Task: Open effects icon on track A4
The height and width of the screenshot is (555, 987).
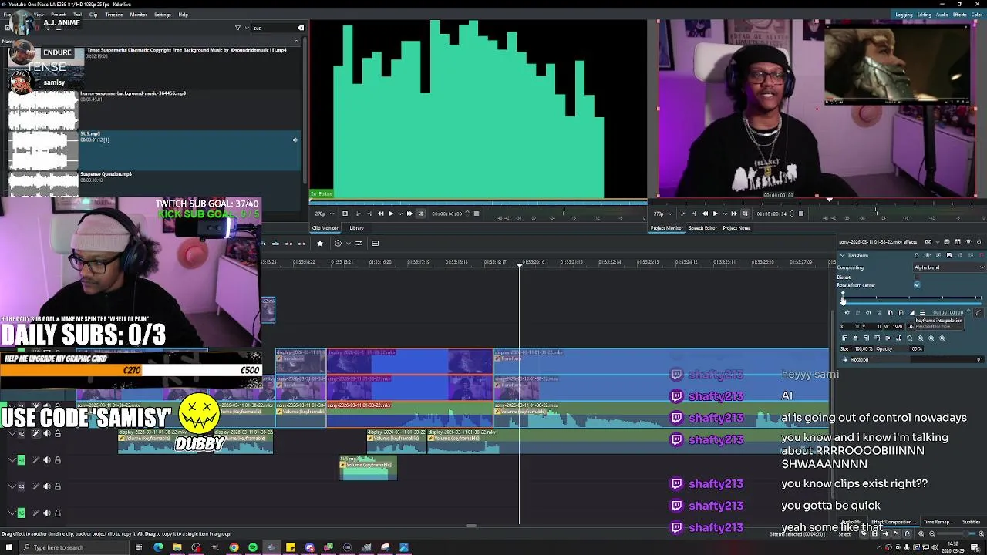Action: [x=35, y=486]
